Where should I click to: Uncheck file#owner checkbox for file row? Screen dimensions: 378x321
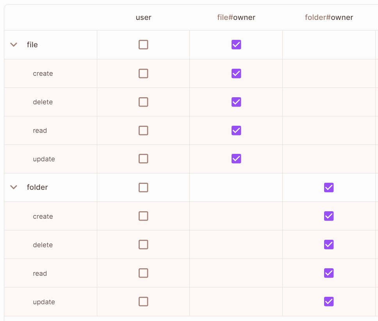tap(236, 45)
